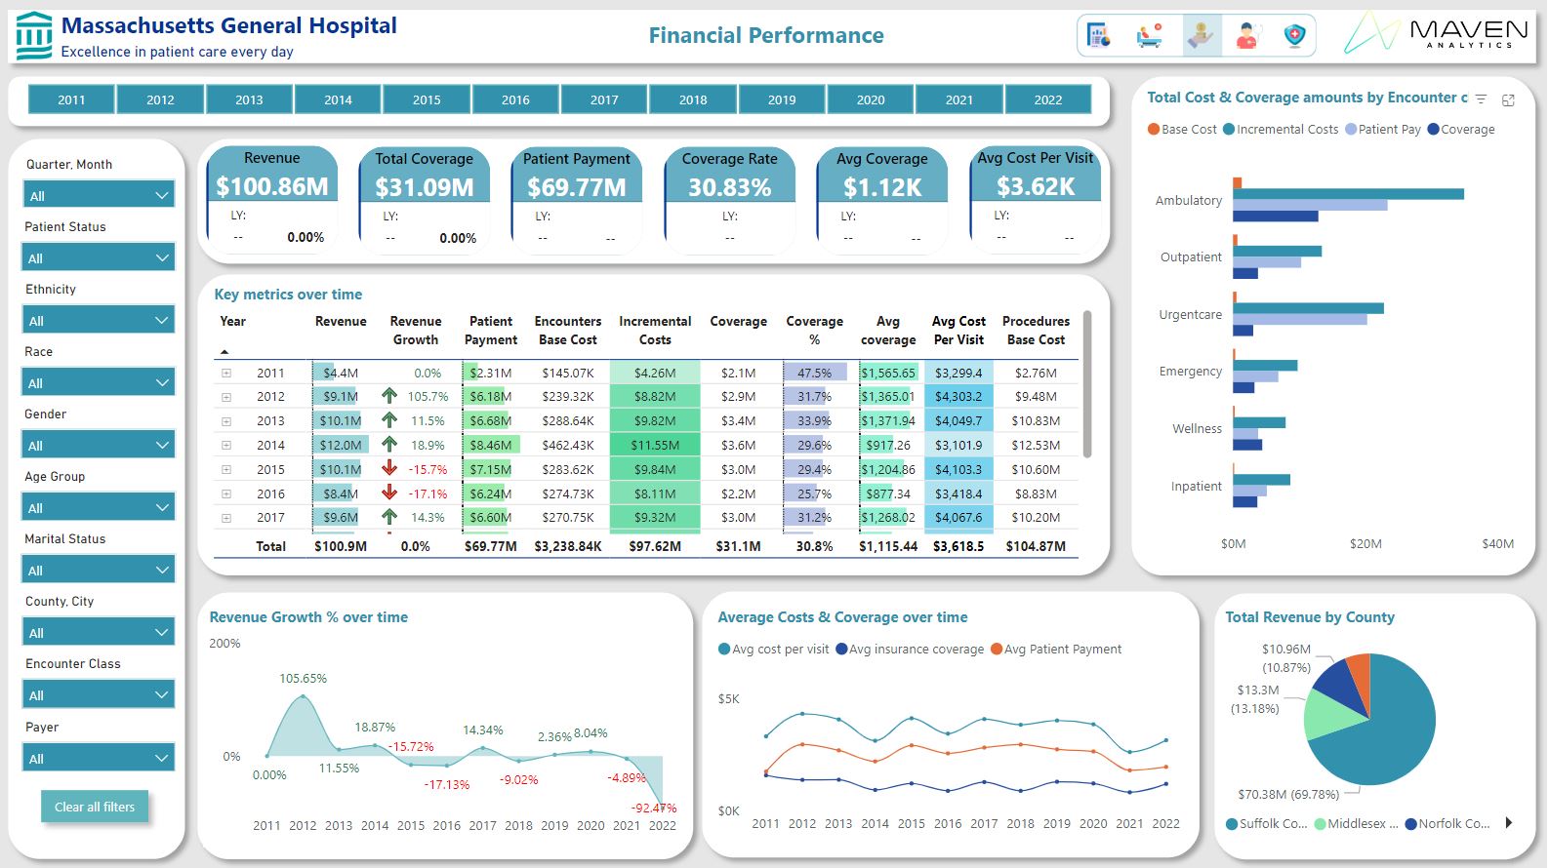Click the Coverage legend swatch
1549x868 pixels.
1433,129
